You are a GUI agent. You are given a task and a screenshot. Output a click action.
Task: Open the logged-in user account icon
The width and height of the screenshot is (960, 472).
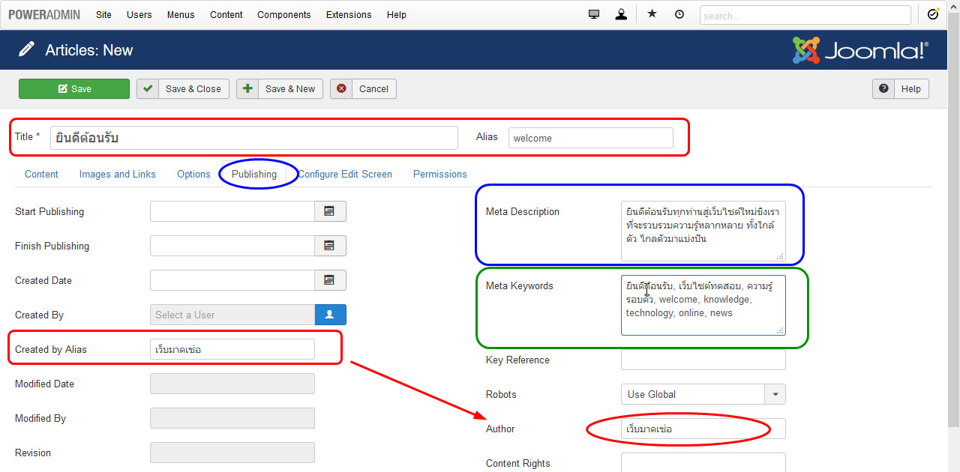621,13
